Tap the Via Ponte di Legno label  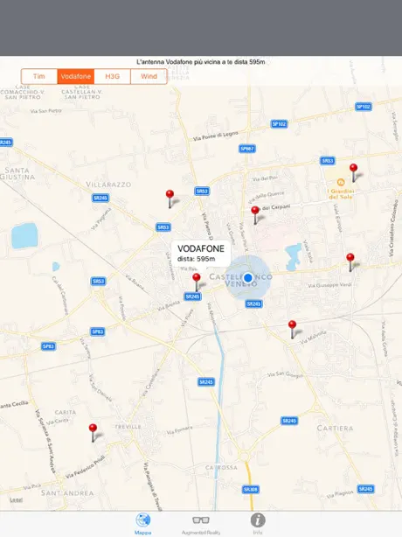pos(216,136)
